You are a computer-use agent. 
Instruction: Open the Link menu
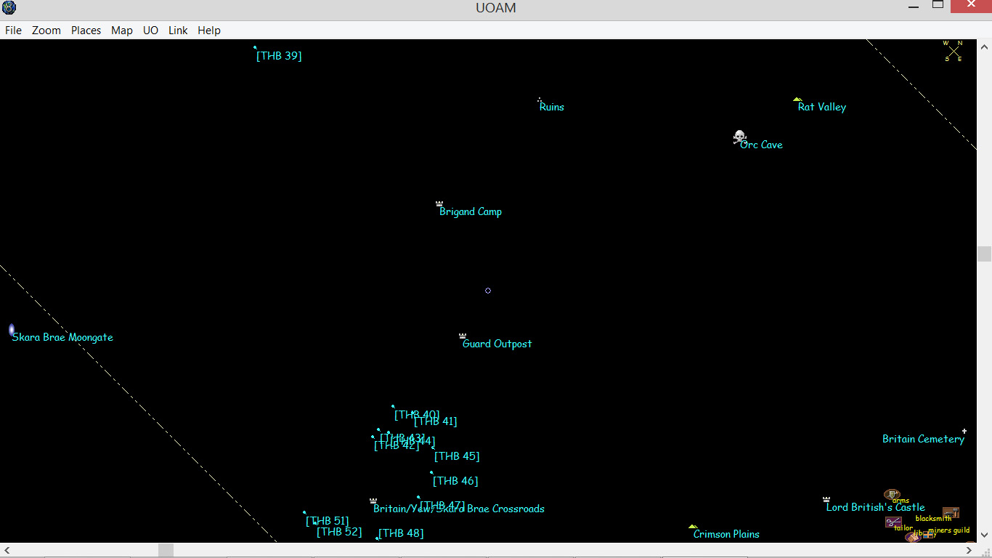[x=178, y=31]
